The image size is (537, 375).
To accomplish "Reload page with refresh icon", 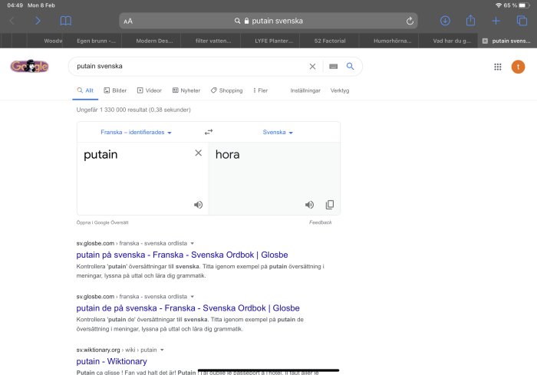I will 410,21.
